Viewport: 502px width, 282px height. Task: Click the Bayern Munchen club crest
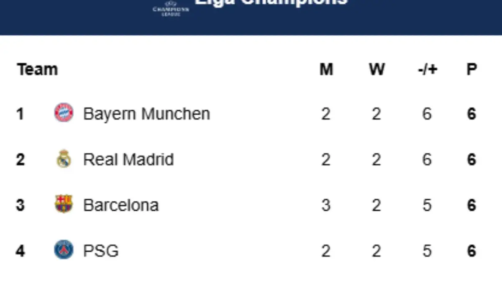click(x=64, y=113)
